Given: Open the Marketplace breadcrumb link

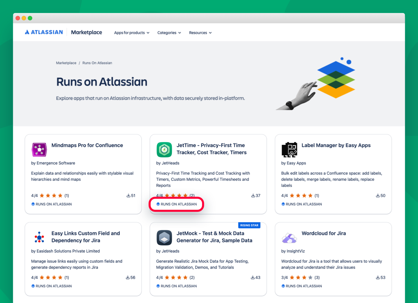Looking at the screenshot, I should [66, 63].
